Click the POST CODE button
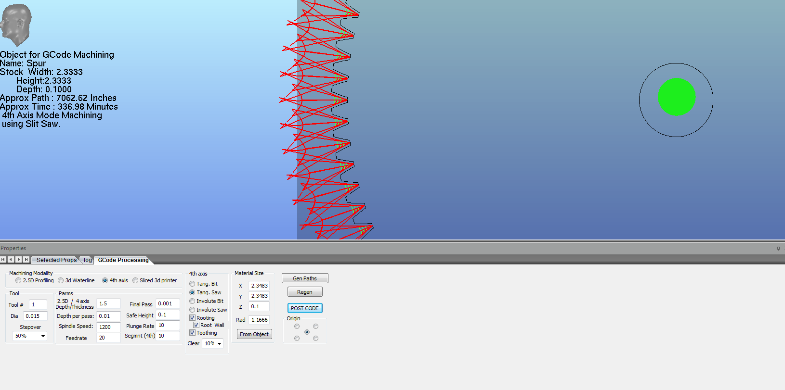This screenshot has width=785, height=390. click(304, 308)
